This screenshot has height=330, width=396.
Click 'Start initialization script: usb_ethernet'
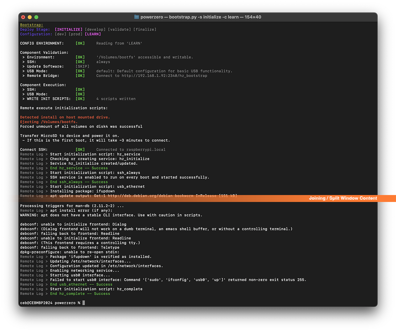coord(97,186)
